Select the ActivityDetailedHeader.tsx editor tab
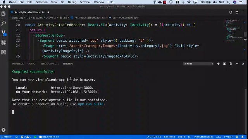 (x=30, y=12)
